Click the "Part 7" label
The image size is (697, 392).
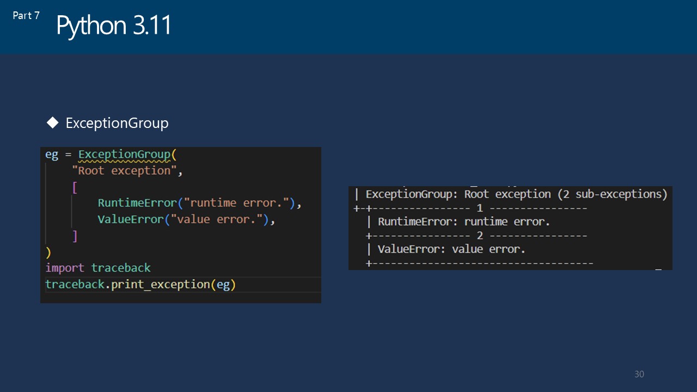click(26, 16)
